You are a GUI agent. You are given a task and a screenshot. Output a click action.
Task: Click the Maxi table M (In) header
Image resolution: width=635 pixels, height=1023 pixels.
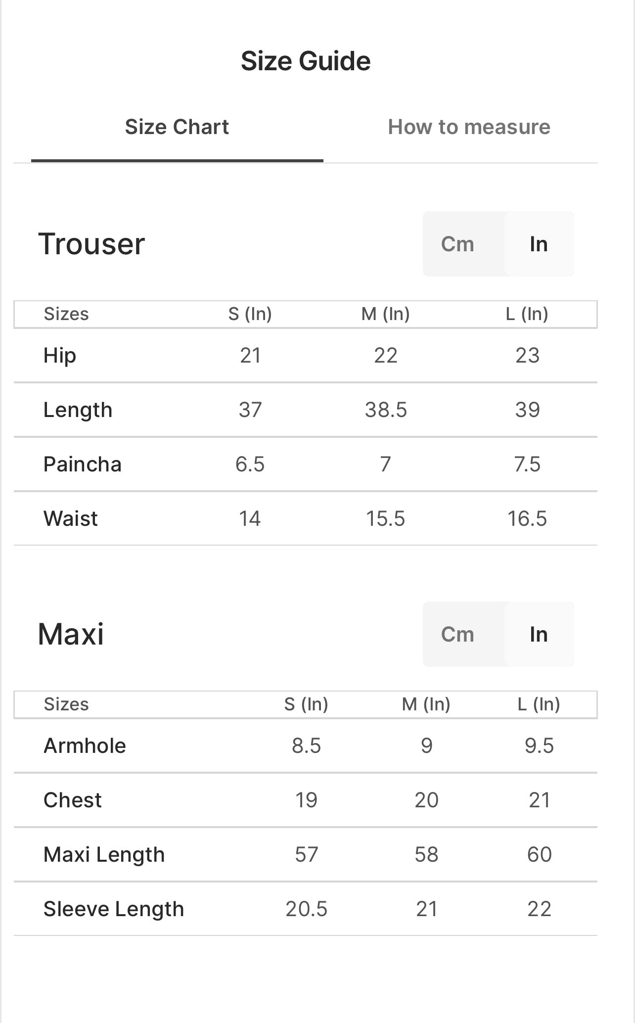pos(426,704)
